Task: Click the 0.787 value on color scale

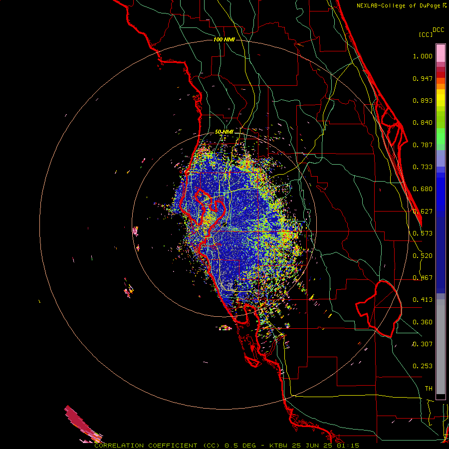Action: (423, 145)
